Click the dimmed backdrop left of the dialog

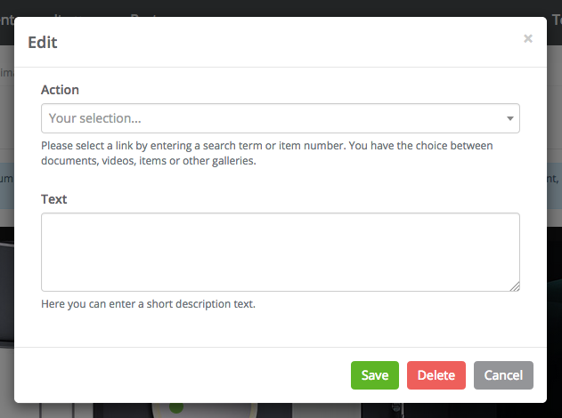point(6,267)
